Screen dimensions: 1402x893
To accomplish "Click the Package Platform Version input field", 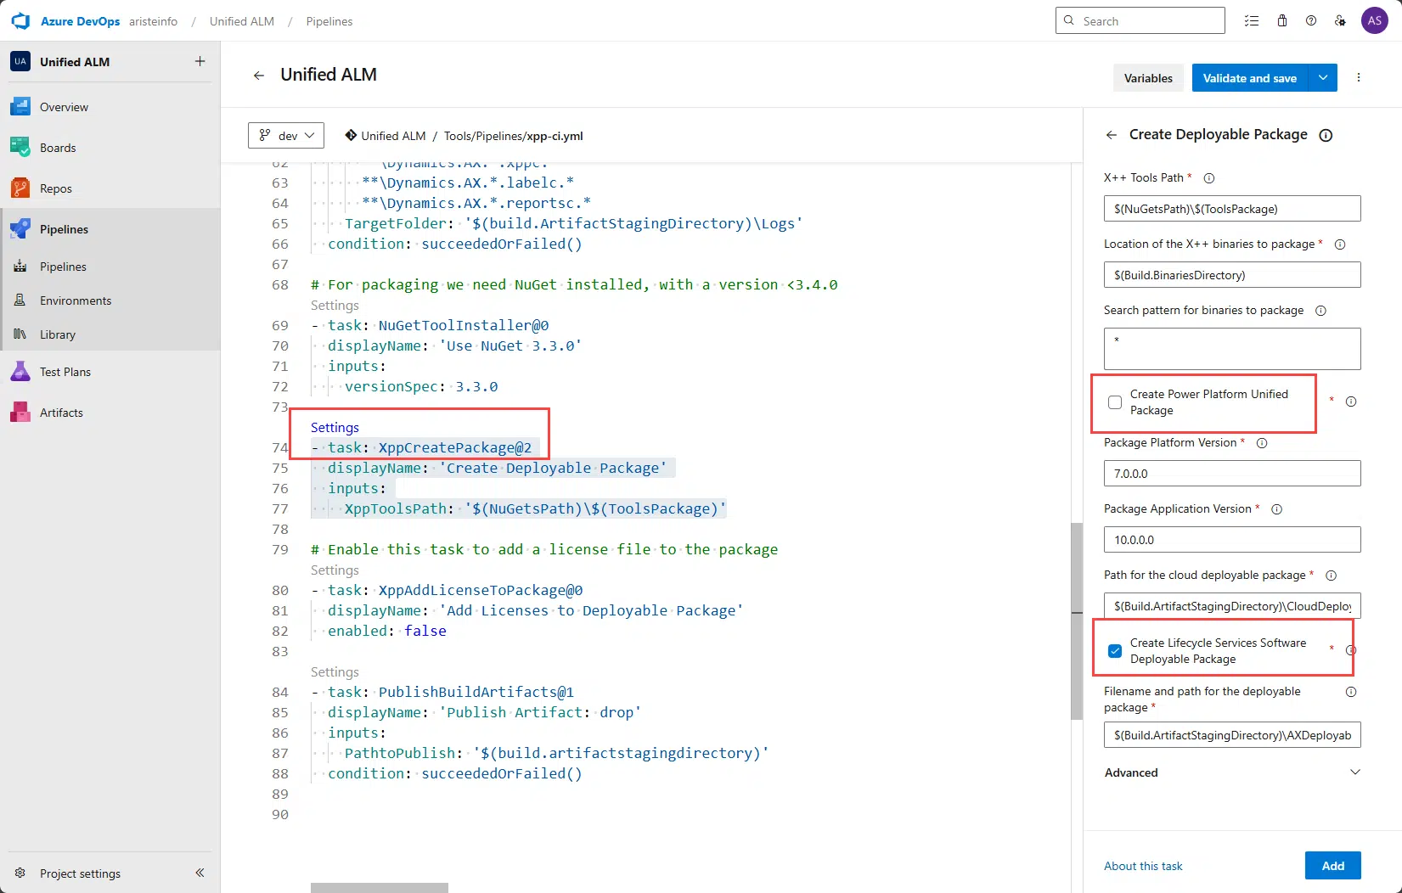I will pos(1231,474).
